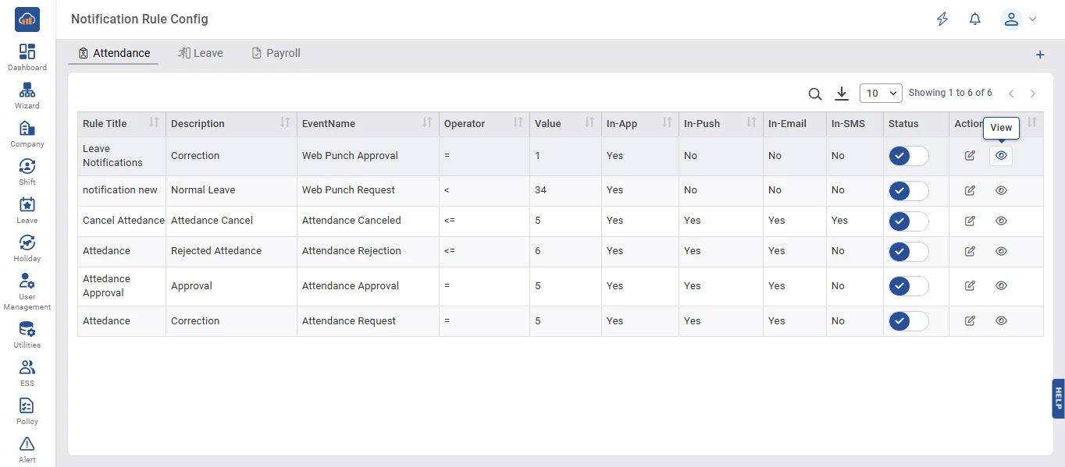
Task: Switch to the Payroll tab
Action: click(276, 53)
